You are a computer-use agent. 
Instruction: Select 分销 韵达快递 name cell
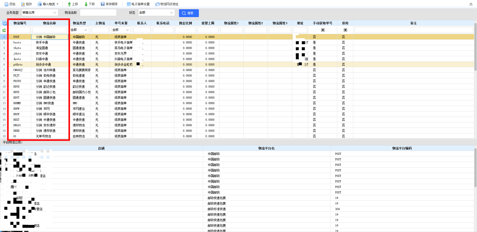tap(50, 87)
